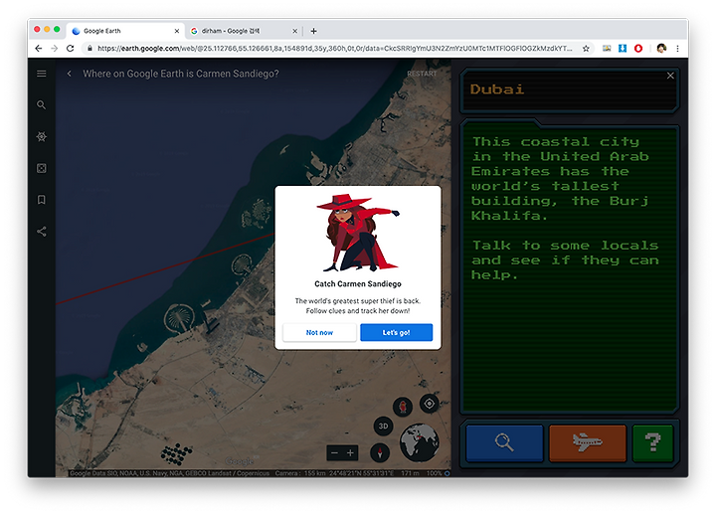Click the red Opera extension icon

coord(638,49)
